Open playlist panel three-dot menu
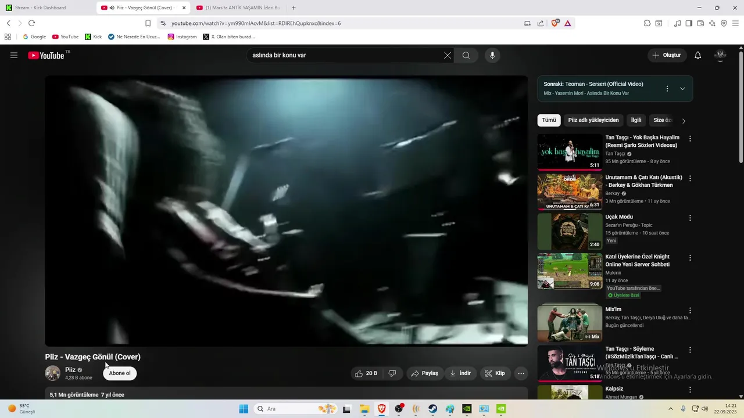The height and width of the screenshot is (418, 744). click(667, 88)
